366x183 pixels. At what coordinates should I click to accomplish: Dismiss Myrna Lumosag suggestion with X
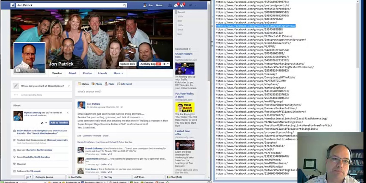tap(68, 113)
